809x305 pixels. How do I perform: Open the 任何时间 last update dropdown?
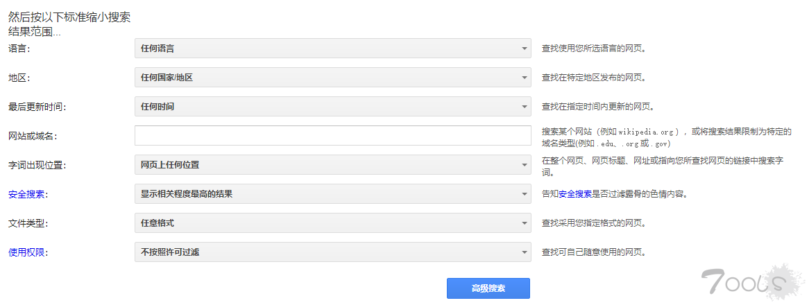coord(333,107)
